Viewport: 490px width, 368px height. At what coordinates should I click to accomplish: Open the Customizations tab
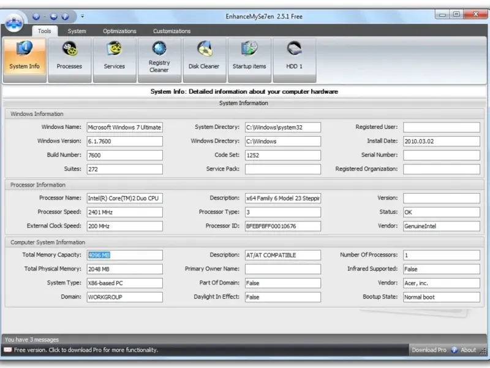pyautogui.click(x=171, y=31)
